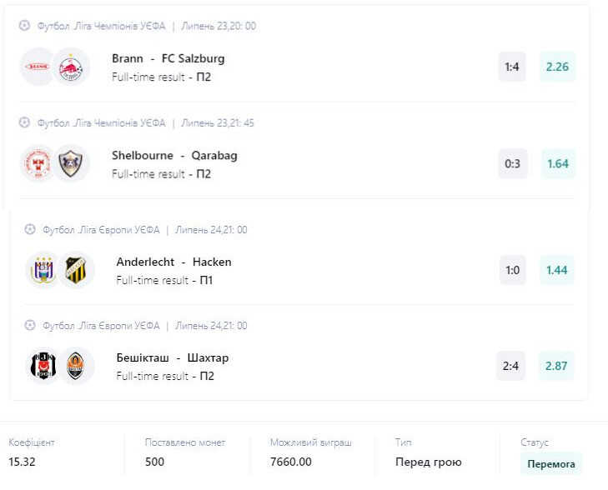
Task: Select the 2.87 odds for Шахтар
Action: pos(556,366)
